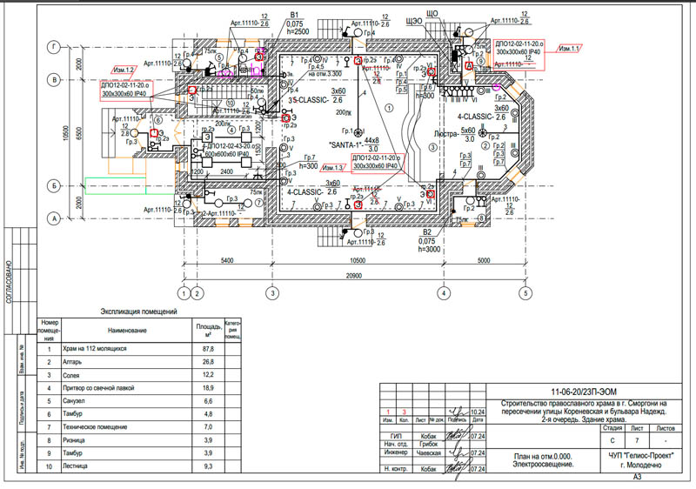Select the title 'Экспликация помещений'

click(x=138, y=311)
